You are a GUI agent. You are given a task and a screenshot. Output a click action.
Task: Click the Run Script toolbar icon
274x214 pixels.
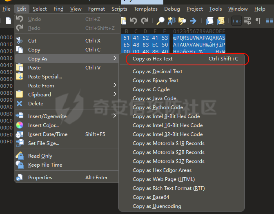click(x=209, y=21)
